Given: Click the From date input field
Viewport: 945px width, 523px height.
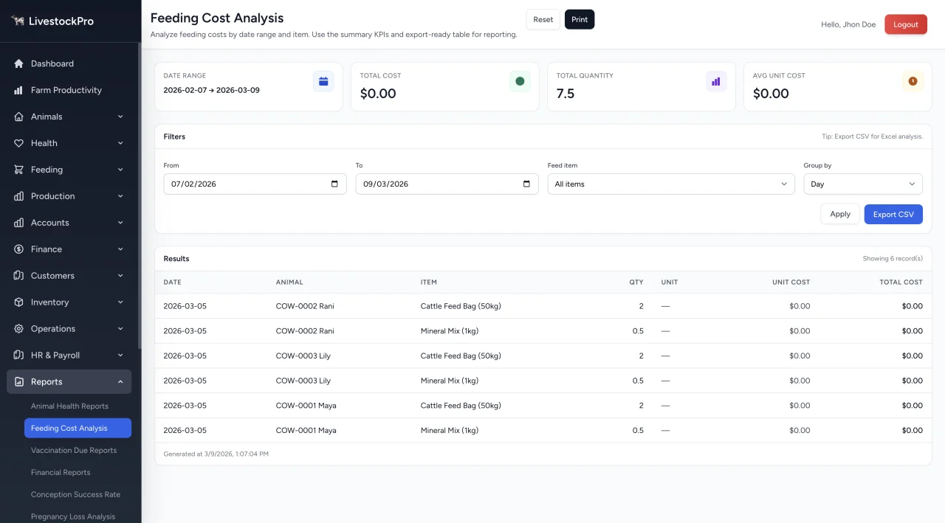Looking at the screenshot, I should pos(255,184).
